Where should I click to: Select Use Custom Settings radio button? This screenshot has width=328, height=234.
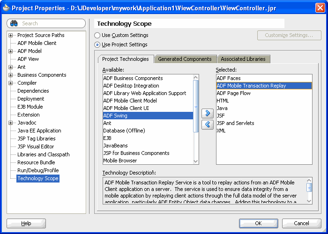(x=97, y=35)
